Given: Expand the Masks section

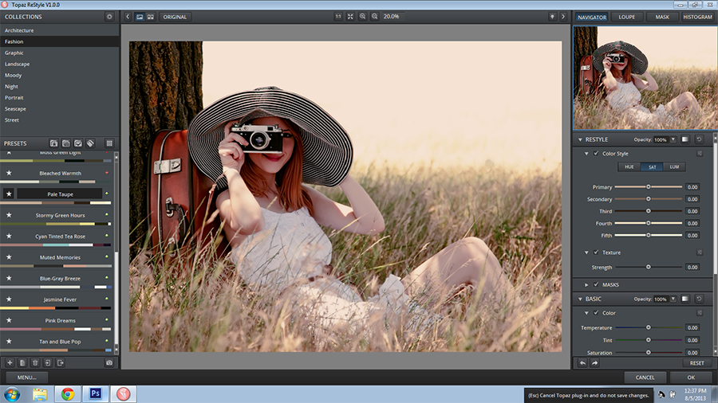Looking at the screenshot, I should 587,284.
